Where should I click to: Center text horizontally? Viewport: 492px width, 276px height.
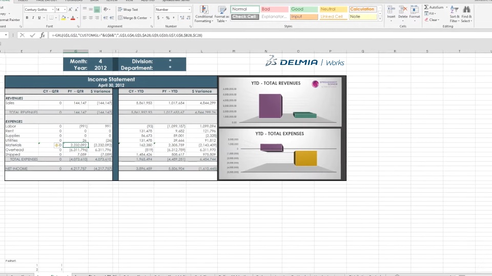point(91,18)
